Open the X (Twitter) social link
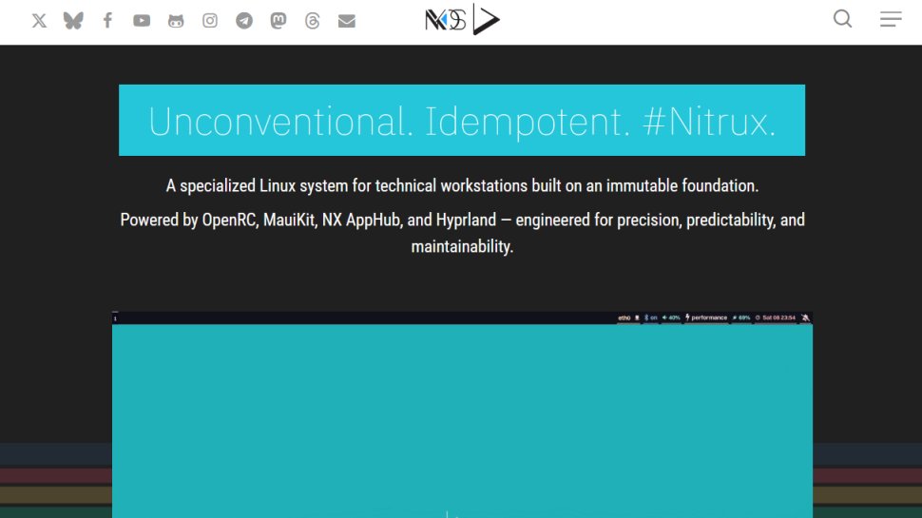Viewport: 922px width, 518px height. click(39, 21)
